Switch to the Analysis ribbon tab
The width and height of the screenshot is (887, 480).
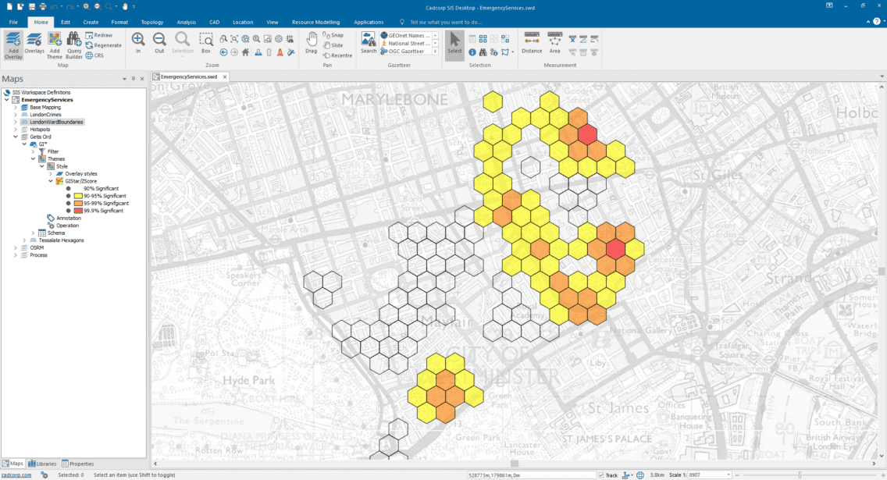coord(186,22)
